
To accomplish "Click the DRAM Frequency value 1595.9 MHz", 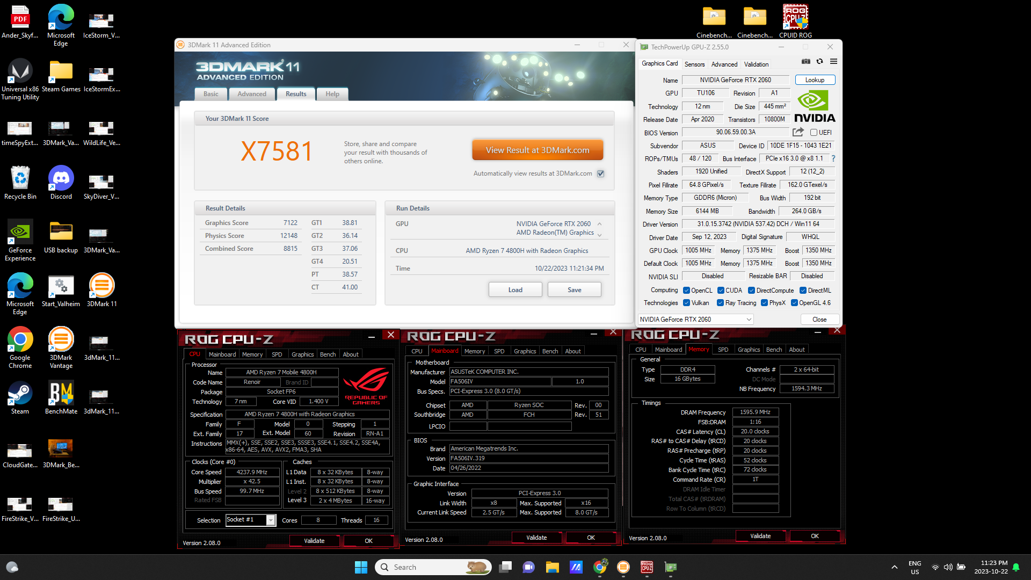I will tap(755, 412).
